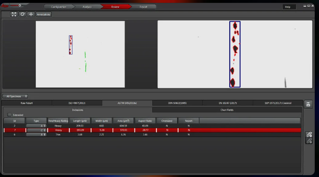Go to the Analysis workflow step
The width and height of the screenshot is (319, 177).
click(87, 7)
